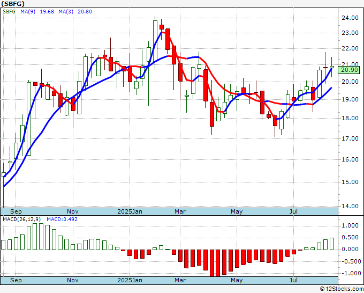
Task: Select May on the MACD panel time axis
Action: 237,280
